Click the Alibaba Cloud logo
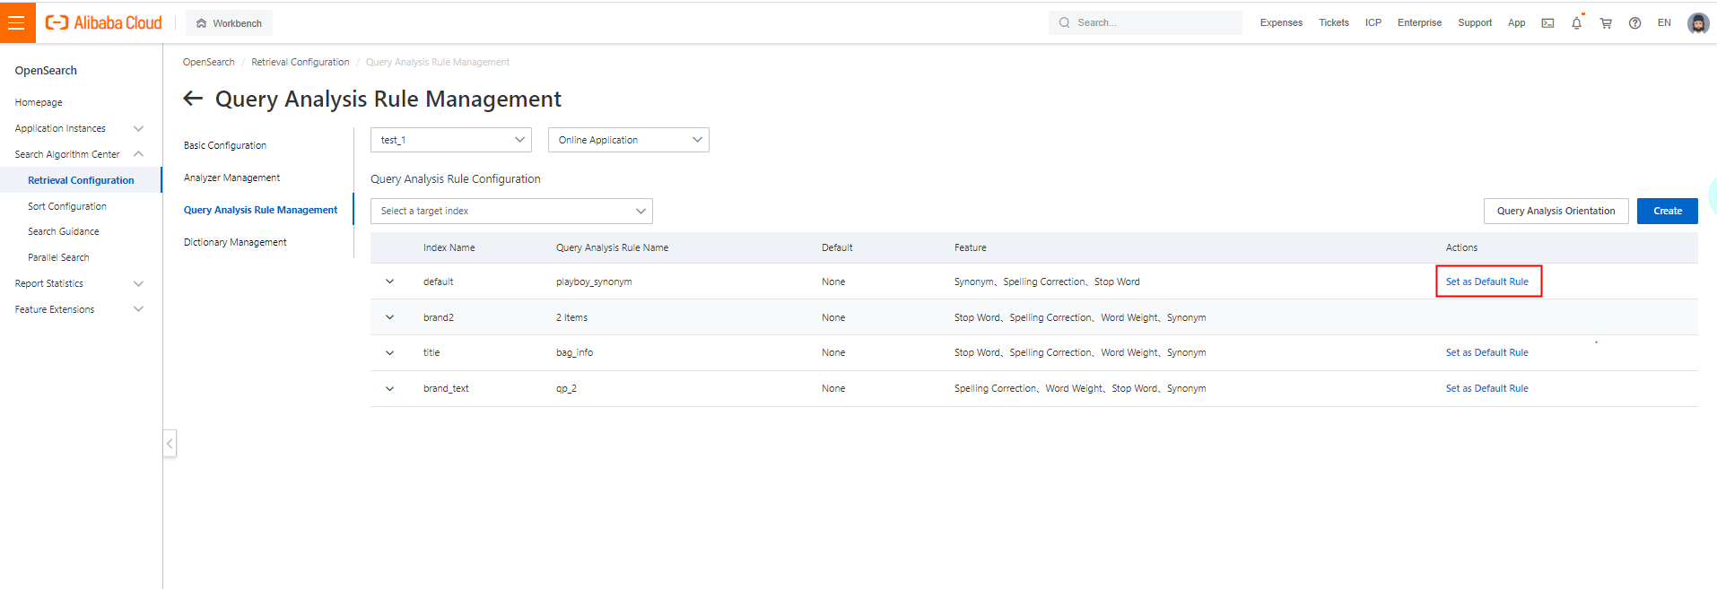Image resolution: width=1717 pixels, height=589 pixels. 104,22
